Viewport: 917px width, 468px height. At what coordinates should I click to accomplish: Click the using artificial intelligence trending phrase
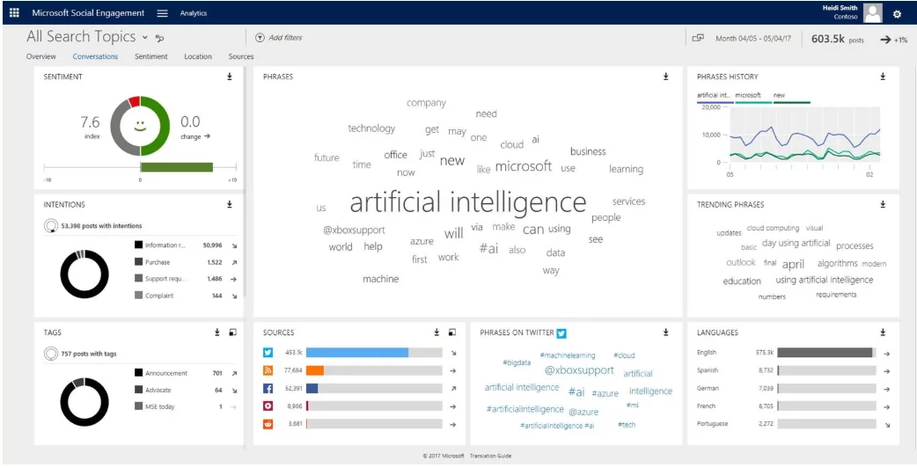click(824, 280)
